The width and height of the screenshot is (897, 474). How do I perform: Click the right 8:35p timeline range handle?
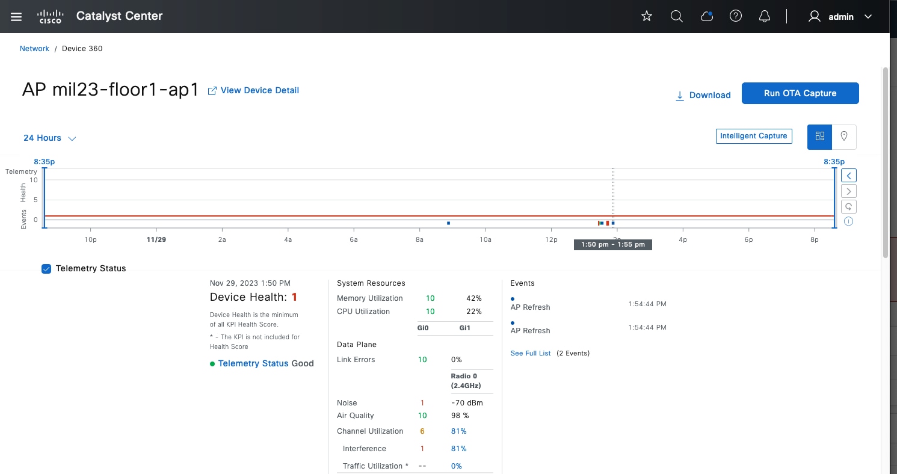834,198
